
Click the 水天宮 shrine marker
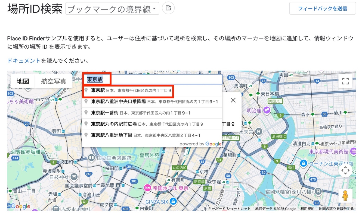pos(259,132)
